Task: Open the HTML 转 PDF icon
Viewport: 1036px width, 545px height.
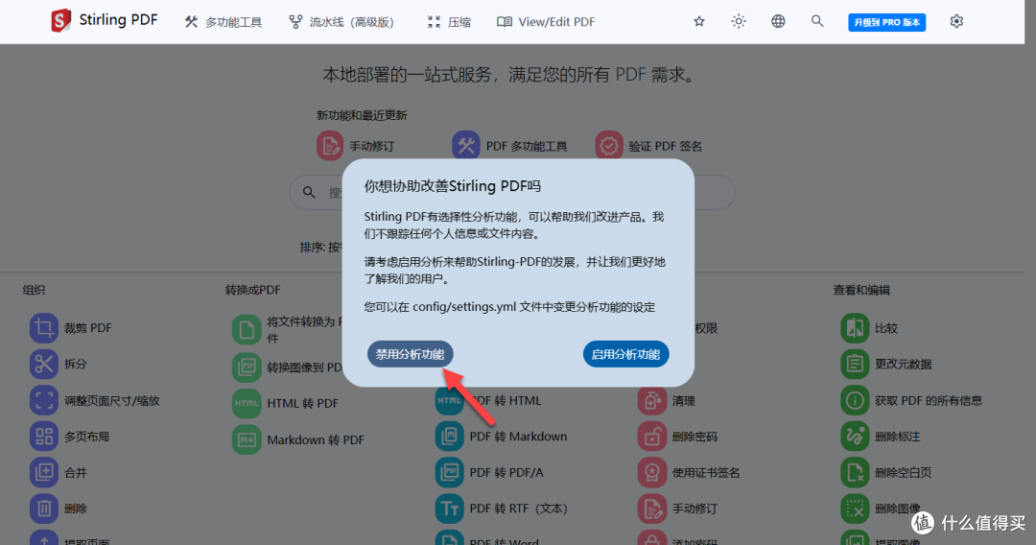Action: click(247, 403)
